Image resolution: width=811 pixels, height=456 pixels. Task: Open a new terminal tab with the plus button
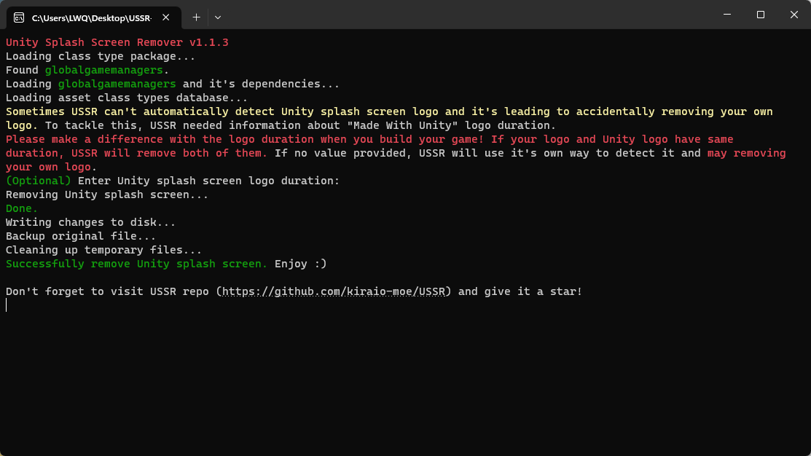click(x=197, y=17)
